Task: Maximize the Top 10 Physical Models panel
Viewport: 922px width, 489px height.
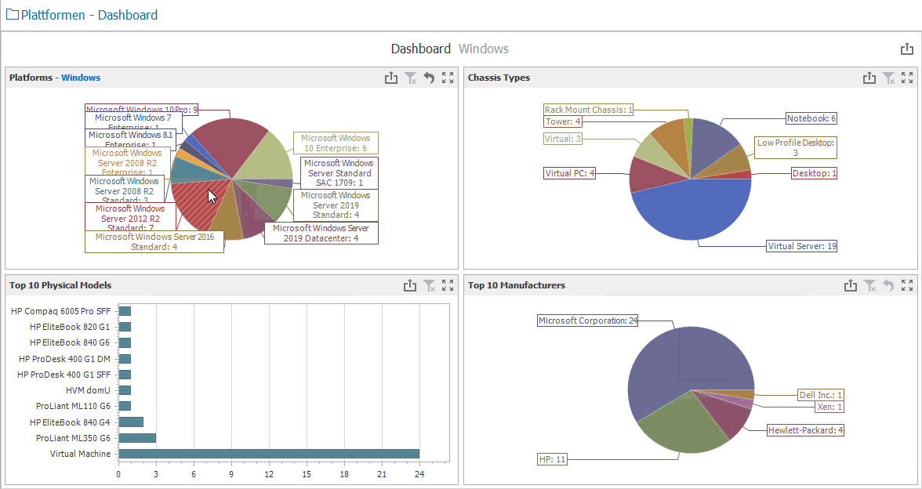Action: [x=448, y=285]
